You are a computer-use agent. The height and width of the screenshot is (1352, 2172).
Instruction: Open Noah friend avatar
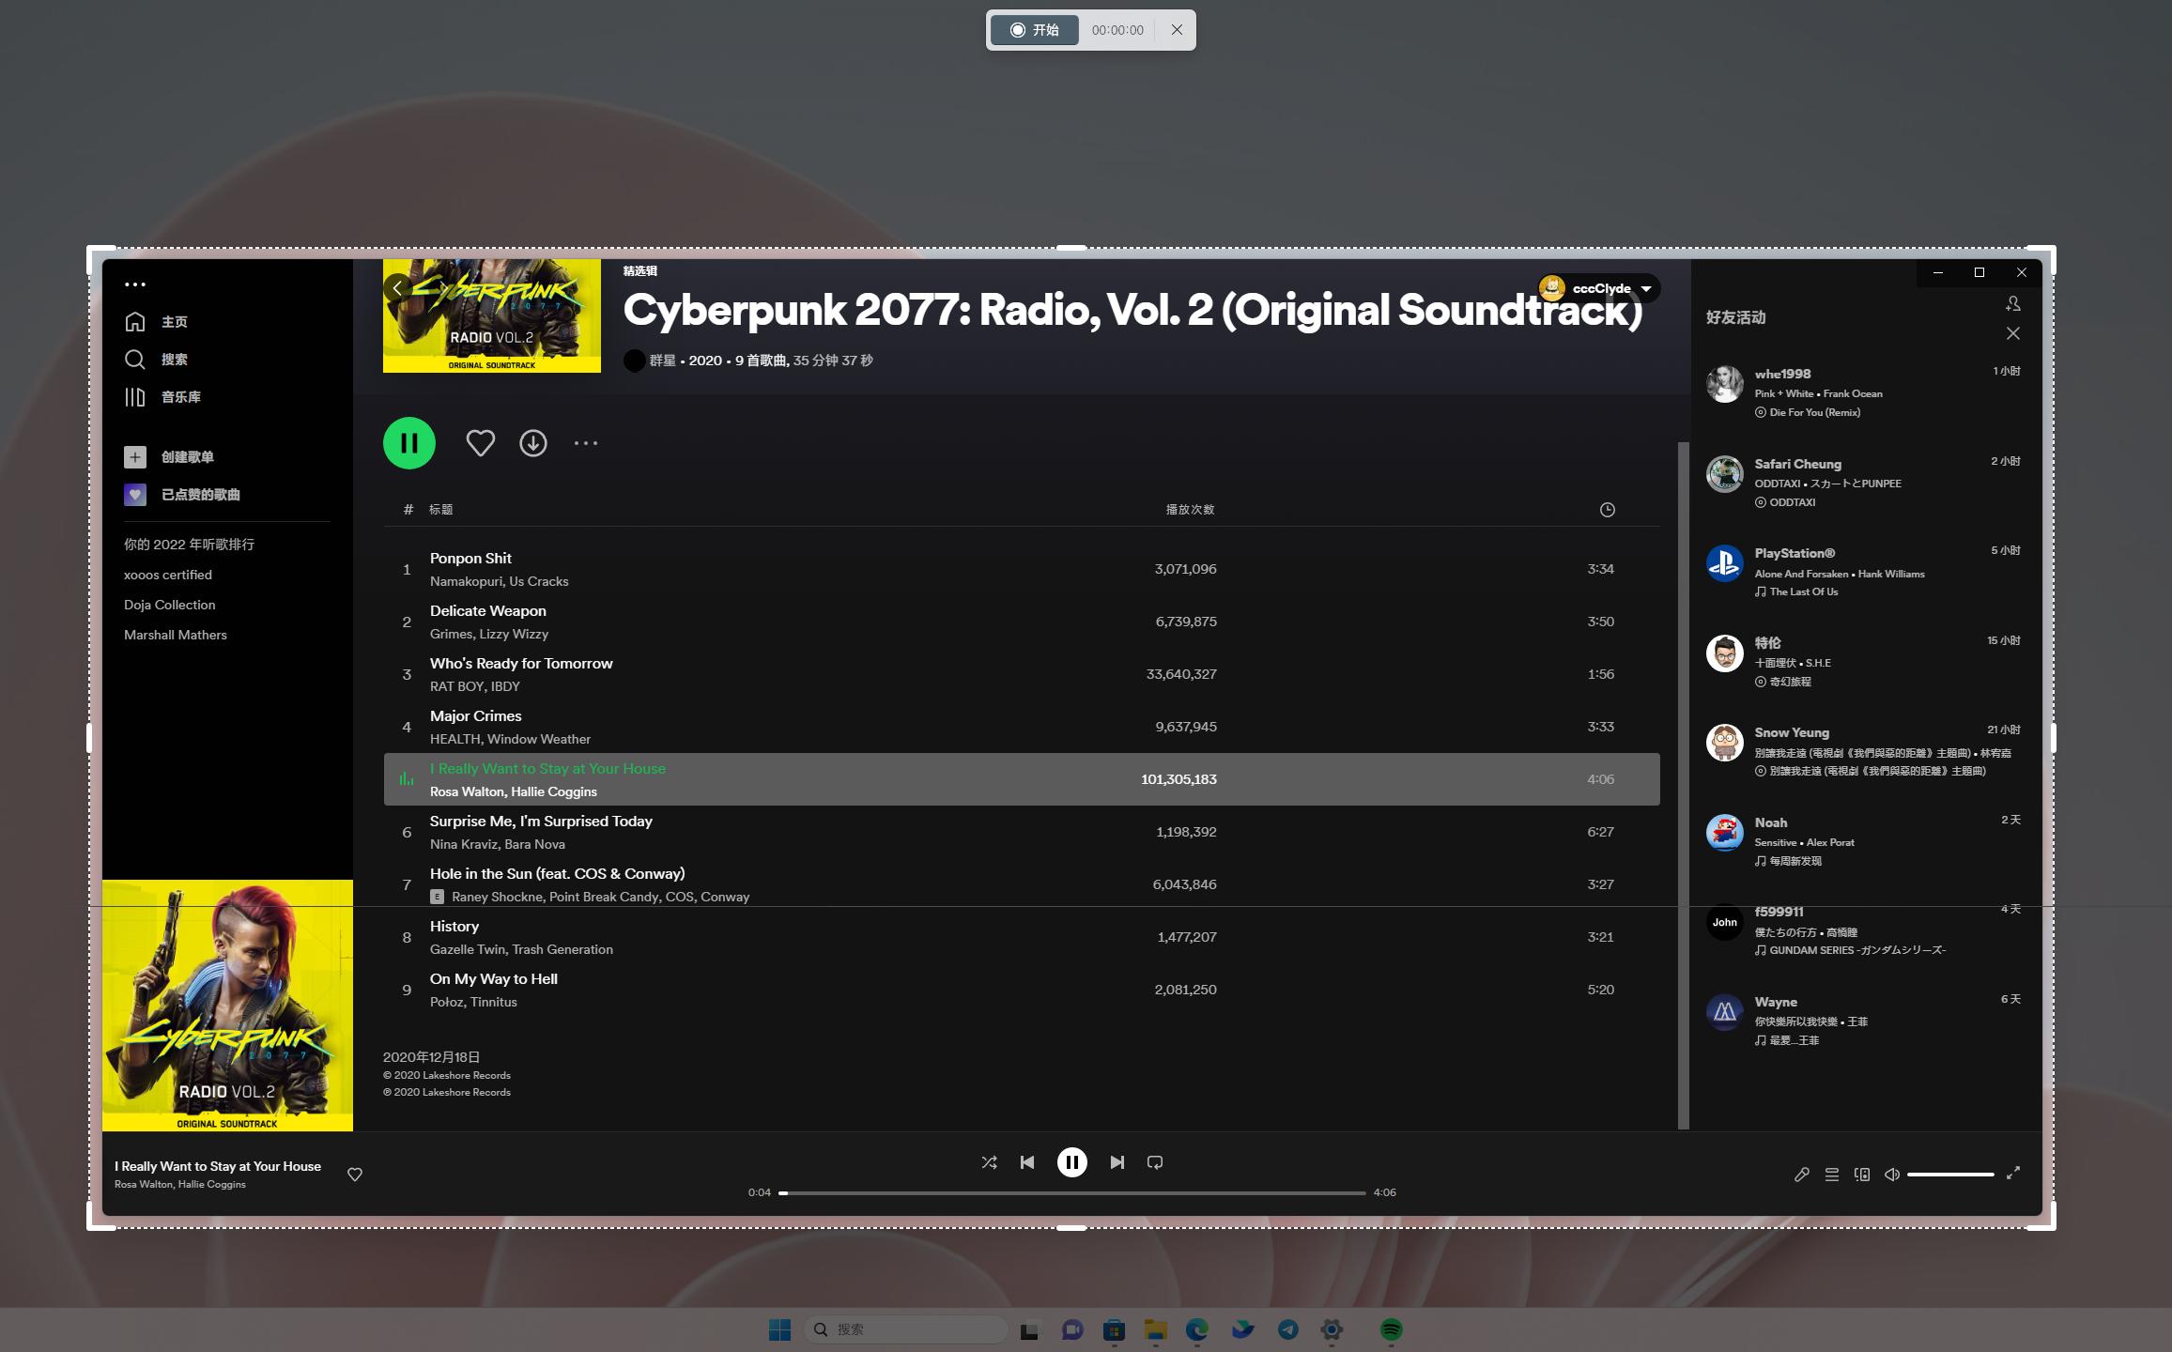tap(1725, 833)
